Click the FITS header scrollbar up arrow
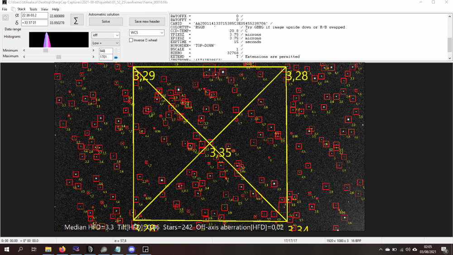The width and height of the screenshot is (453, 255). 449,16
